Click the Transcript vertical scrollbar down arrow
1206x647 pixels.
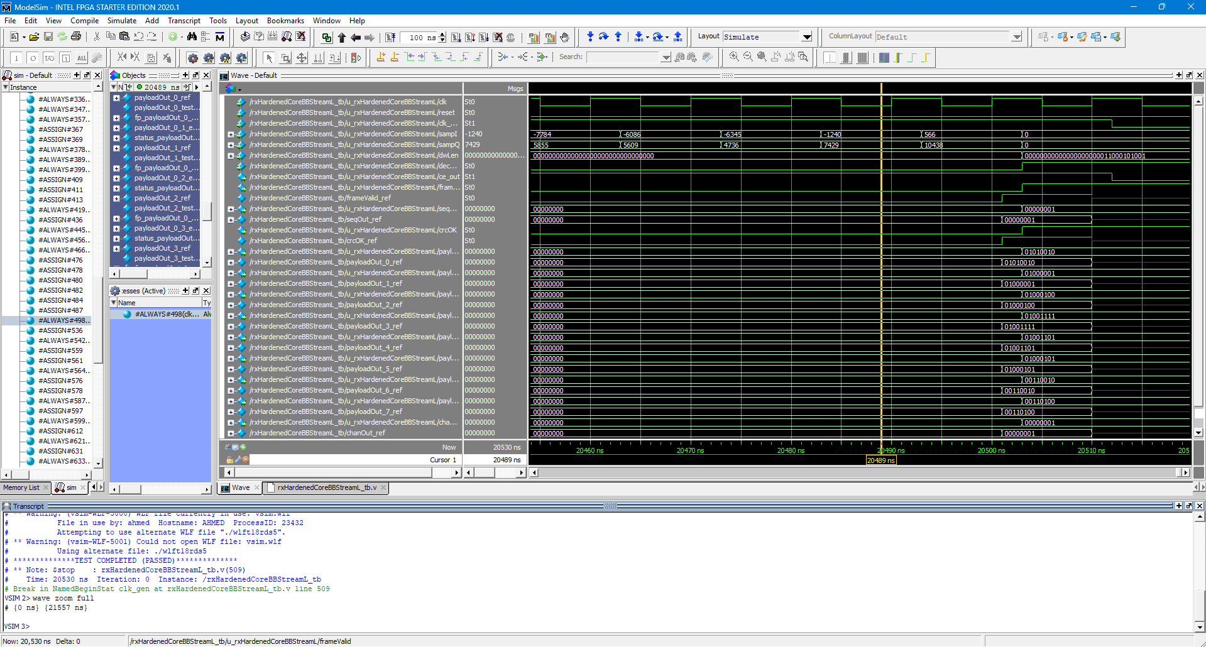(1199, 627)
